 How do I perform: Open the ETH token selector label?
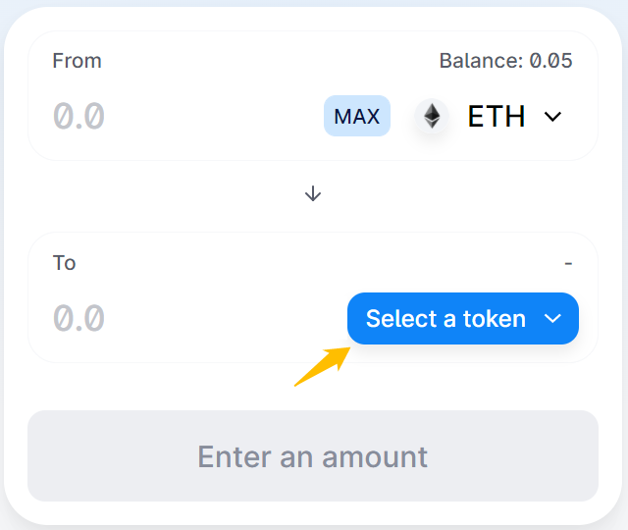pos(497,116)
